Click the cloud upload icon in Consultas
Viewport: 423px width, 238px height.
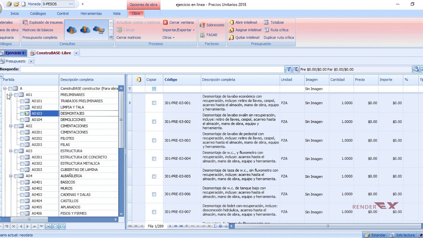click(x=85, y=30)
